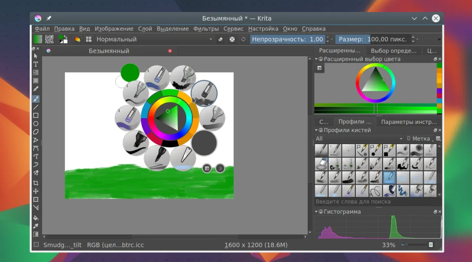Pick the Ellipse shape tool
This screenshot has height=262, width=472.
(35, 124)
